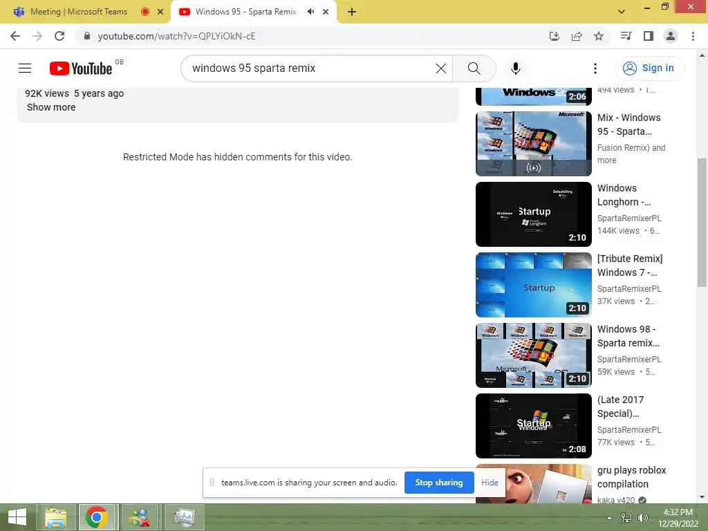708x531 pixels.
Task: Click the scrollbar up arrow
Action: (x=702, y=55)
